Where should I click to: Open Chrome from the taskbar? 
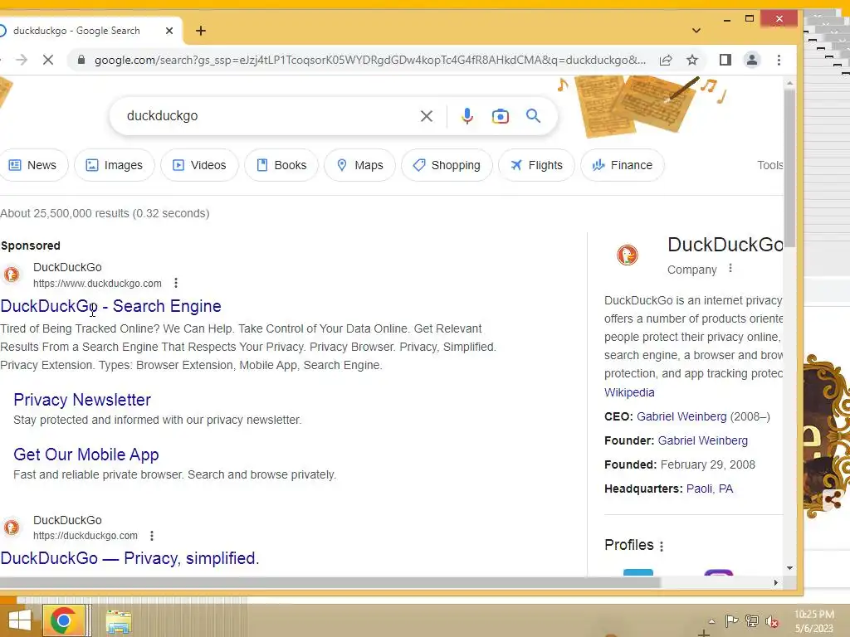point(63,620)
